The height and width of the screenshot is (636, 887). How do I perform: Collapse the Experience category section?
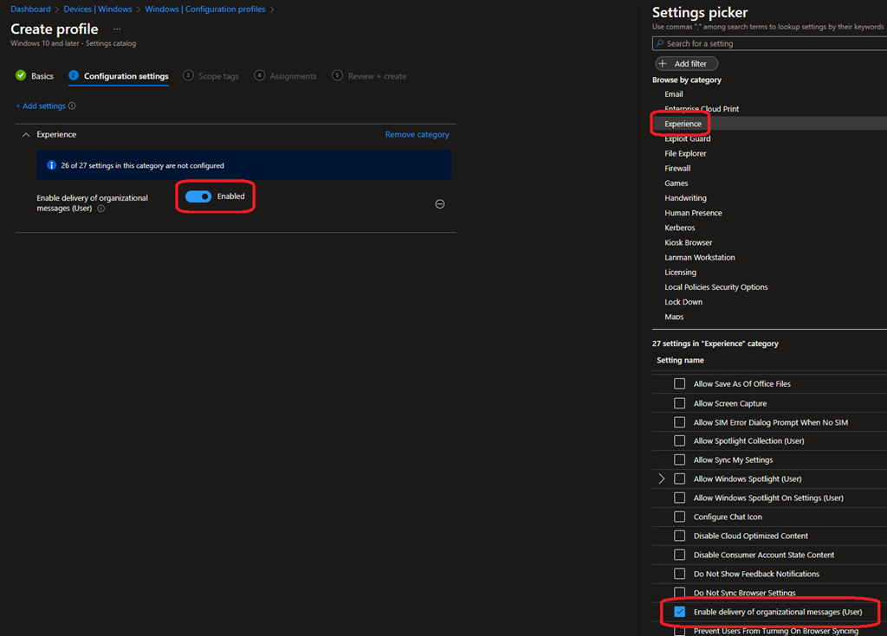pyautogui.click(x=26, y=135)
